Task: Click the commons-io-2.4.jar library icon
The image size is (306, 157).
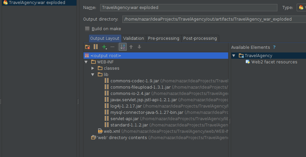Action: [106, 93]
